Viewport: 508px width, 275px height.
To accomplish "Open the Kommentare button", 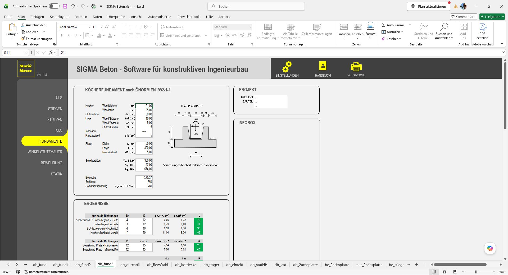I will tap(464, 17).
